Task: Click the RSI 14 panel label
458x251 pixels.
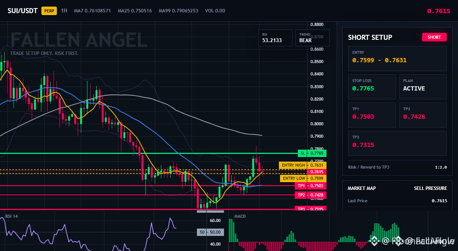Action: [11, 216]
